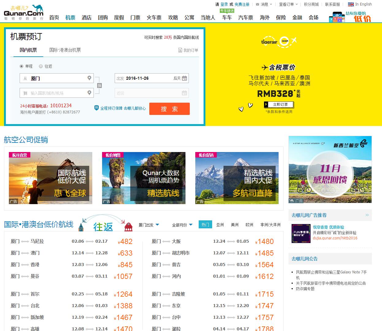Open all months filter dropdown
The height and width of the screenshot is (331, 382).
(182, 225)
